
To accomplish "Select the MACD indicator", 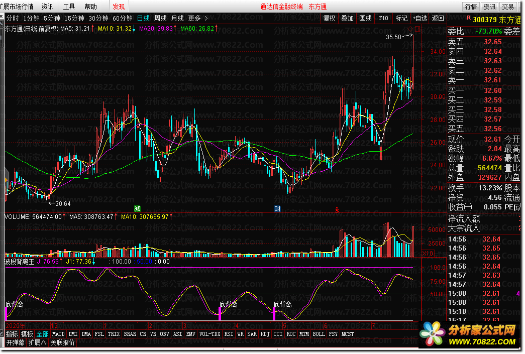I will coord(58,334).
